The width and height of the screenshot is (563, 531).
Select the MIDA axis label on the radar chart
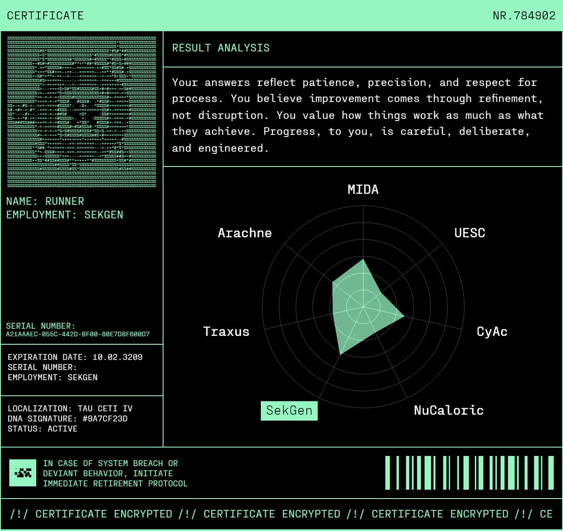coord(363,190)
